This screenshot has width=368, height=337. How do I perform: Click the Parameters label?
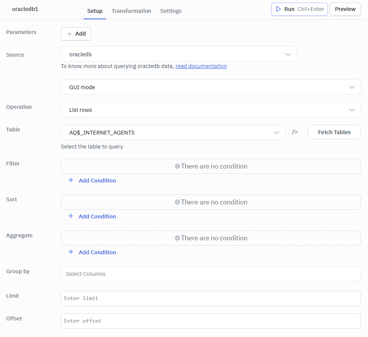(x=21, y=32)
